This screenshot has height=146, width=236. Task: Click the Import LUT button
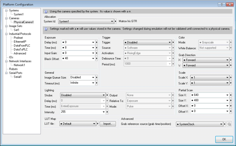click(x=108, y=124)
